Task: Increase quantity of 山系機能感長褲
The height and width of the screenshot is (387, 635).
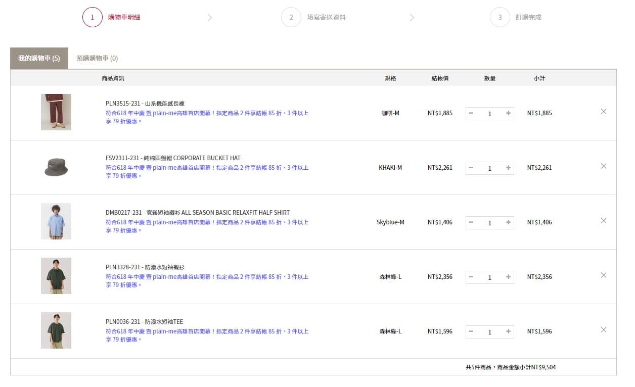Action: 508,113
